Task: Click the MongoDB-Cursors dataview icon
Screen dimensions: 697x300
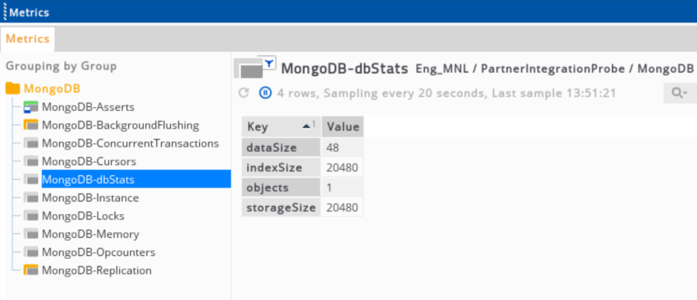Action: 31,161
